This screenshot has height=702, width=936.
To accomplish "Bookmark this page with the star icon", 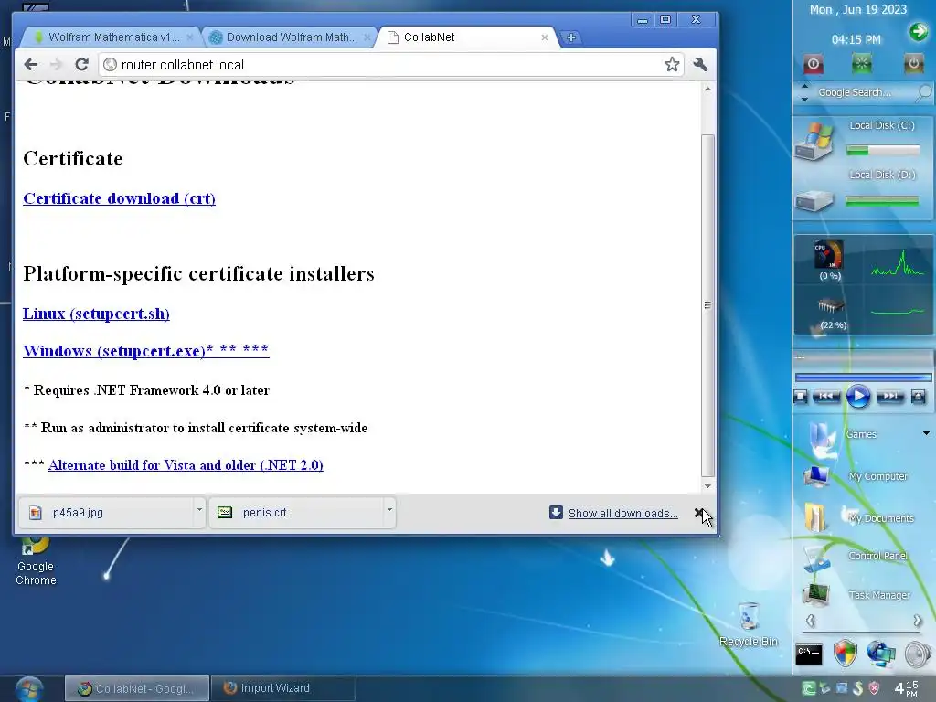I will (672, 65).
